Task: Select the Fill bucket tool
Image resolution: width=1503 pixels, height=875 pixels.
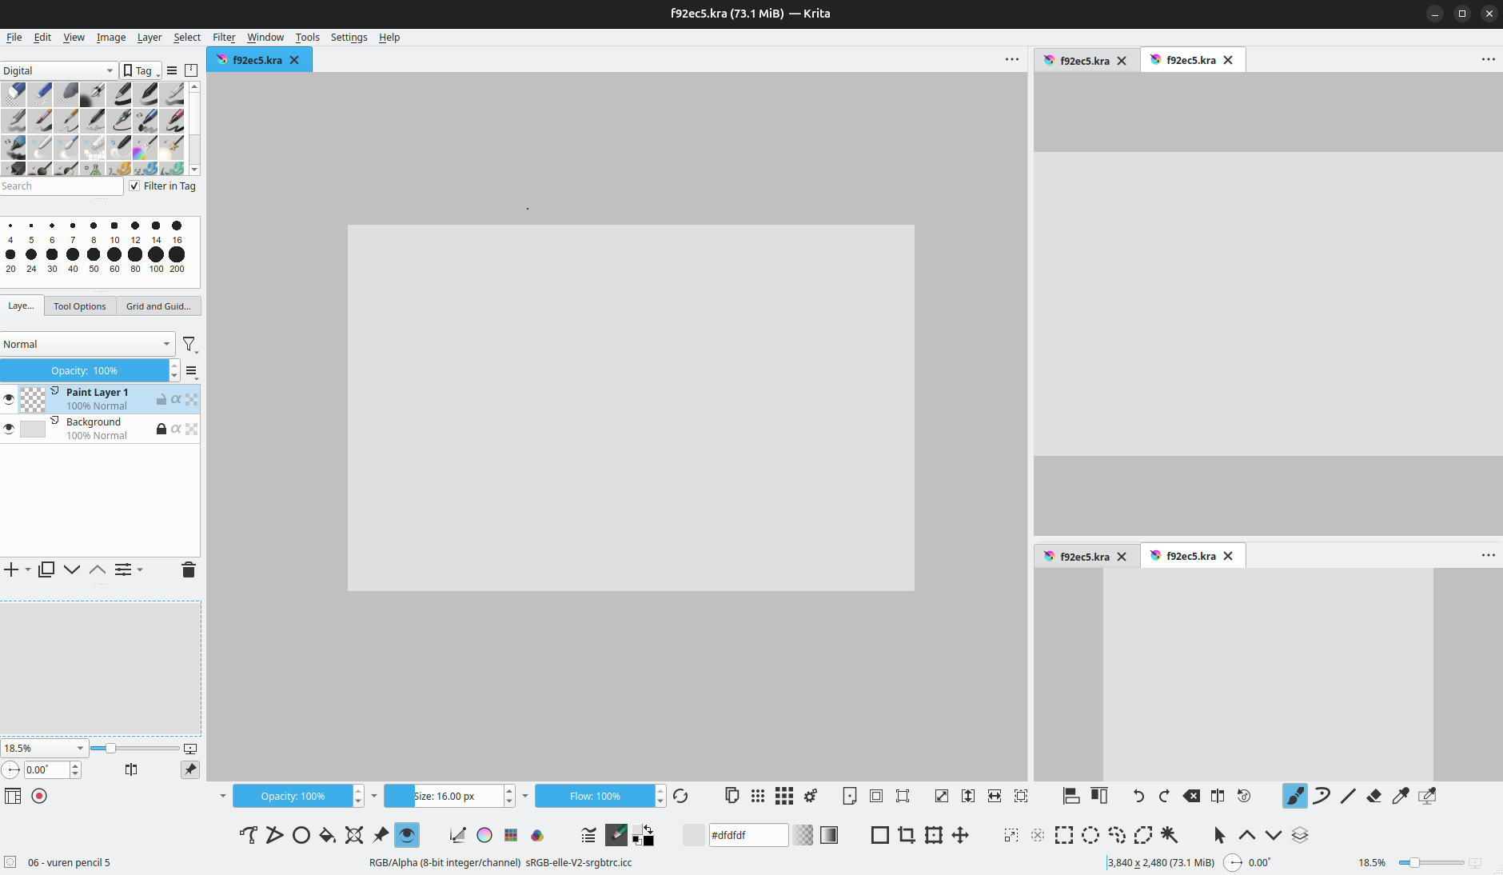Action: pyautogui.click(x=327, y=835)
